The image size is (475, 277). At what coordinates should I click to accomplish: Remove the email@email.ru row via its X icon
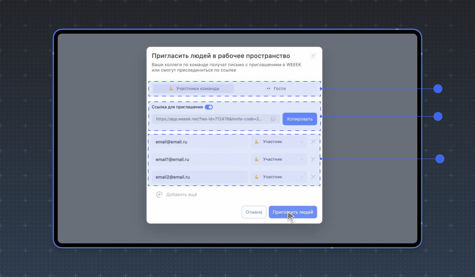[313, 142]
